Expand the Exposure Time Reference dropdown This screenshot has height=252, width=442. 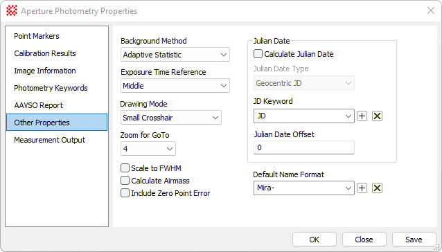click(175, 86)
